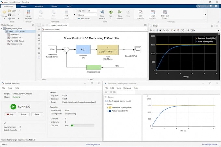Select Plant (DC Motor) in Model Browser
Viewport: 221px width, 147px height.
pos(17,41)
